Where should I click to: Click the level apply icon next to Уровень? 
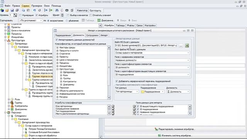click(15, 15)
